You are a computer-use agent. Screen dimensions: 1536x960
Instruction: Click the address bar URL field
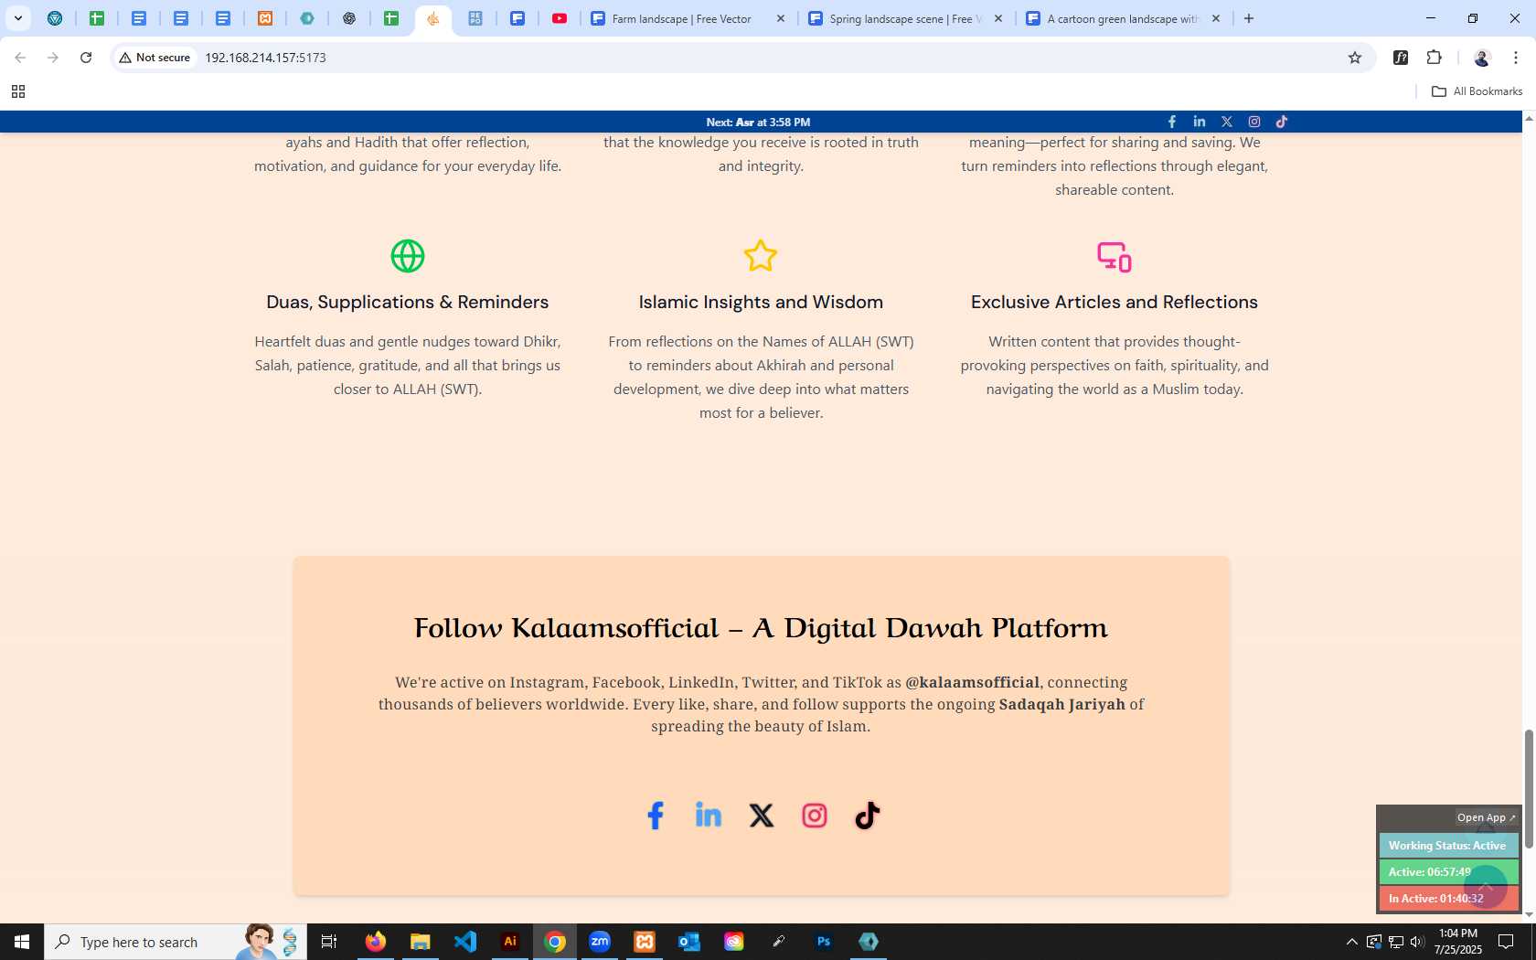768,58
